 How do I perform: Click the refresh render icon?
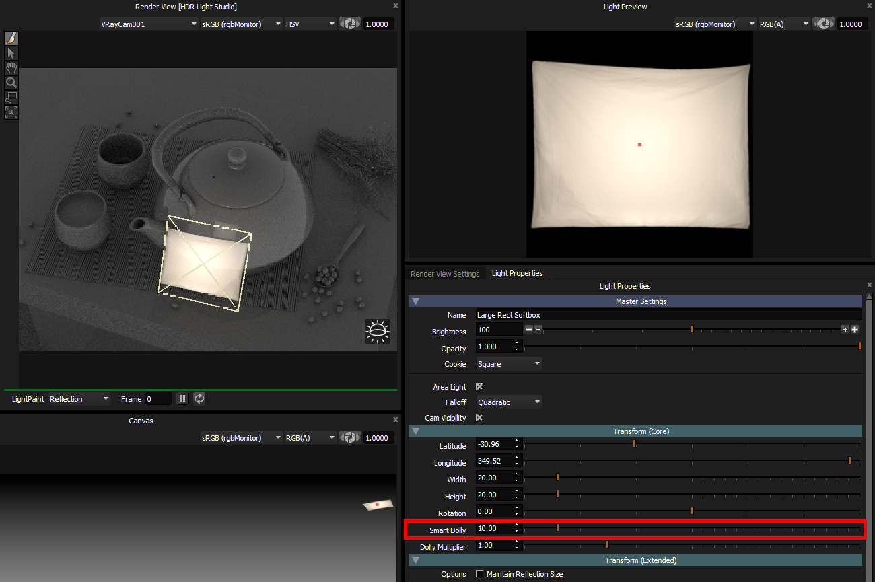[x=199, y=398]
